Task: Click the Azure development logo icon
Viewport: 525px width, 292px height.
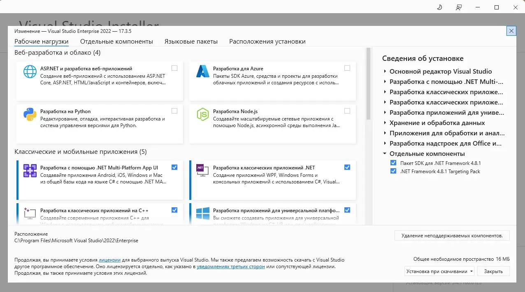Action: click(203, 72)
